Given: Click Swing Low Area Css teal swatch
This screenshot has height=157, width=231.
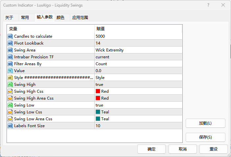Looking at the screenshot, I should (98, 119).
